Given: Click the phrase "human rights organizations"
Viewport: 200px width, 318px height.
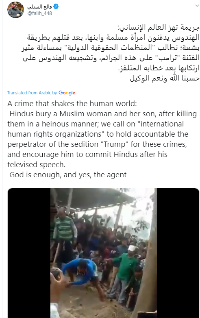Looking at the screenshot, I should tap(54, 134).
